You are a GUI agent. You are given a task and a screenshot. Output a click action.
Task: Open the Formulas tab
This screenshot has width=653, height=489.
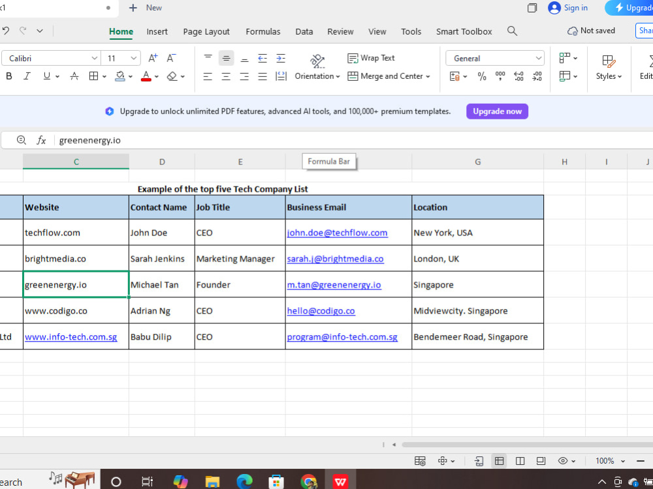(263, 31)
